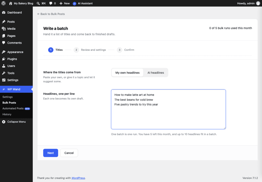Click the Posts pushpin icon
262x182 pixels.
click(4, 22)
